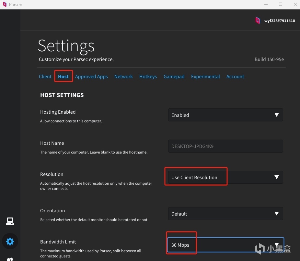The width and height of the screenshot is (300, 261).
Task: Click the Host Name input field
Action: coord(225,146)
